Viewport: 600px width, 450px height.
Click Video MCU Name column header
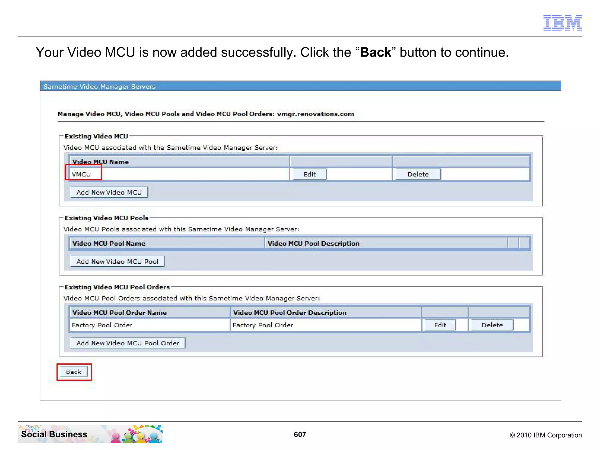coord(179,162)
